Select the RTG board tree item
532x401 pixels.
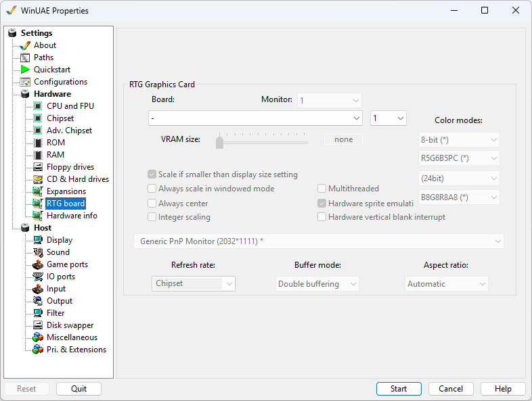tap(66, 204)
